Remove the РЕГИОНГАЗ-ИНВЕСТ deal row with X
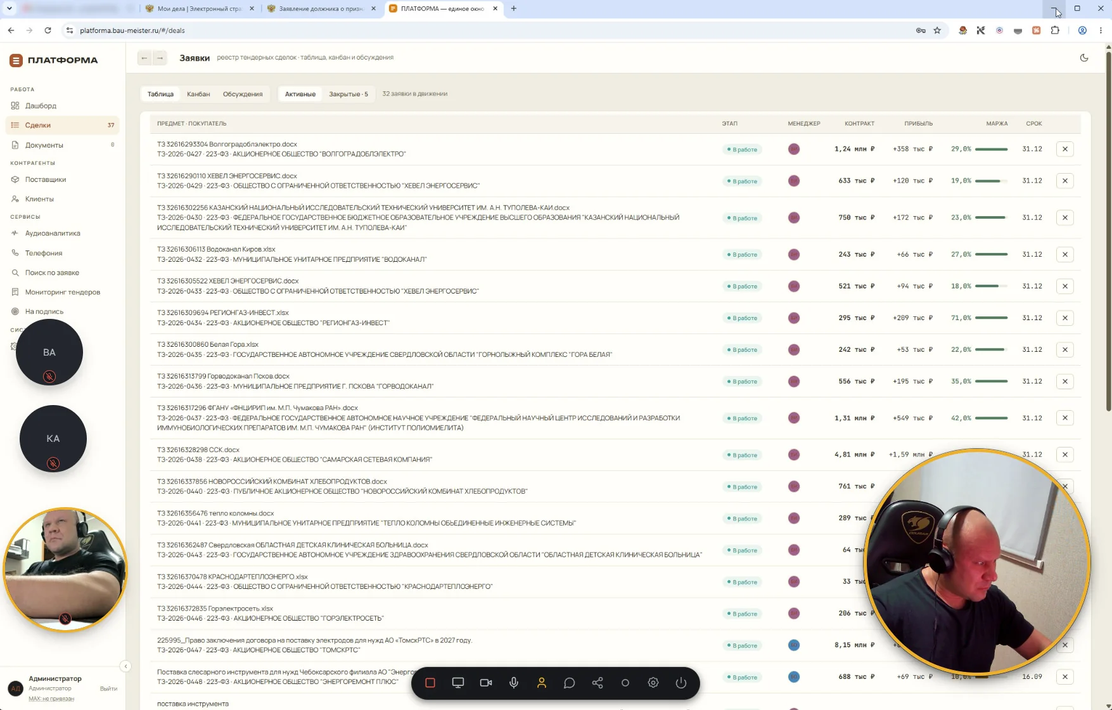 coord(1065,318)
